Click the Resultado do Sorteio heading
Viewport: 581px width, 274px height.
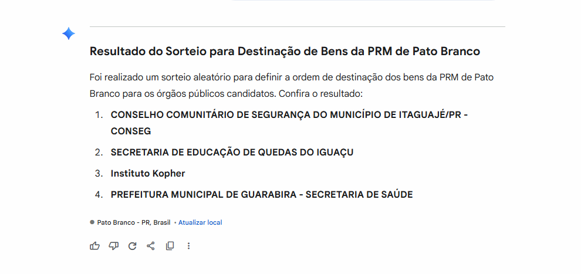point(285,52)
